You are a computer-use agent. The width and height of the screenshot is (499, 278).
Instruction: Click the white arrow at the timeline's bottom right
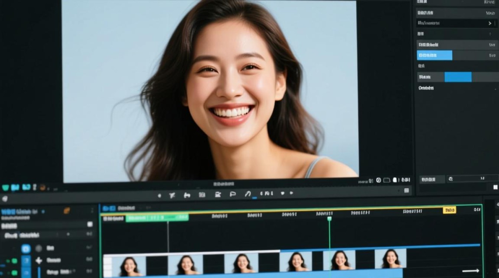[x=470, y=271]
